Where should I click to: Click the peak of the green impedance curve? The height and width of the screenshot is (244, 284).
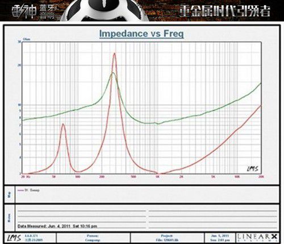[112, 73]
